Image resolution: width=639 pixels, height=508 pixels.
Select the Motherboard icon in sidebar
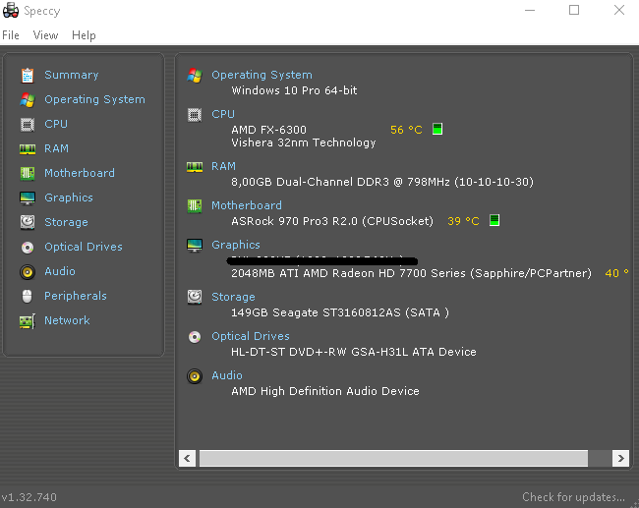(x=27, y=173)
